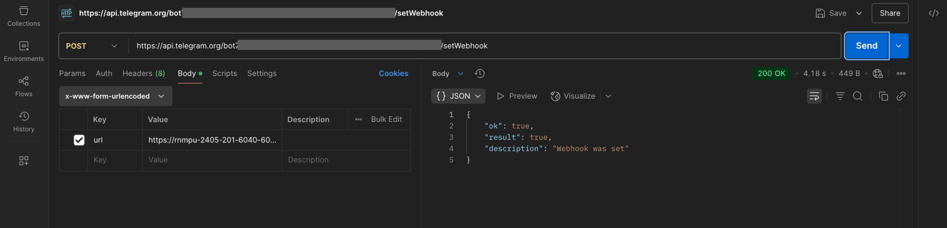Click the empty Description input cell
This screenshot has height=228, width=947.
point(346,160)
